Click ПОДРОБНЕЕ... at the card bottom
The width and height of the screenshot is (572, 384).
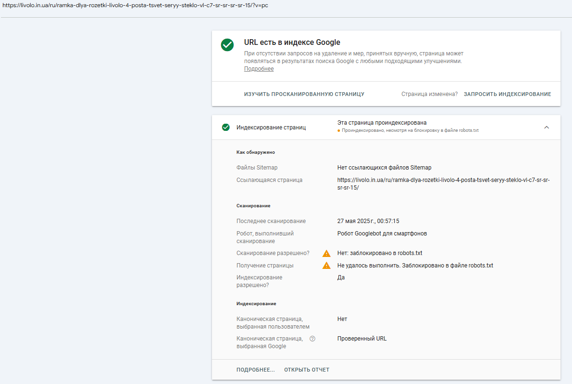point(256,370)
